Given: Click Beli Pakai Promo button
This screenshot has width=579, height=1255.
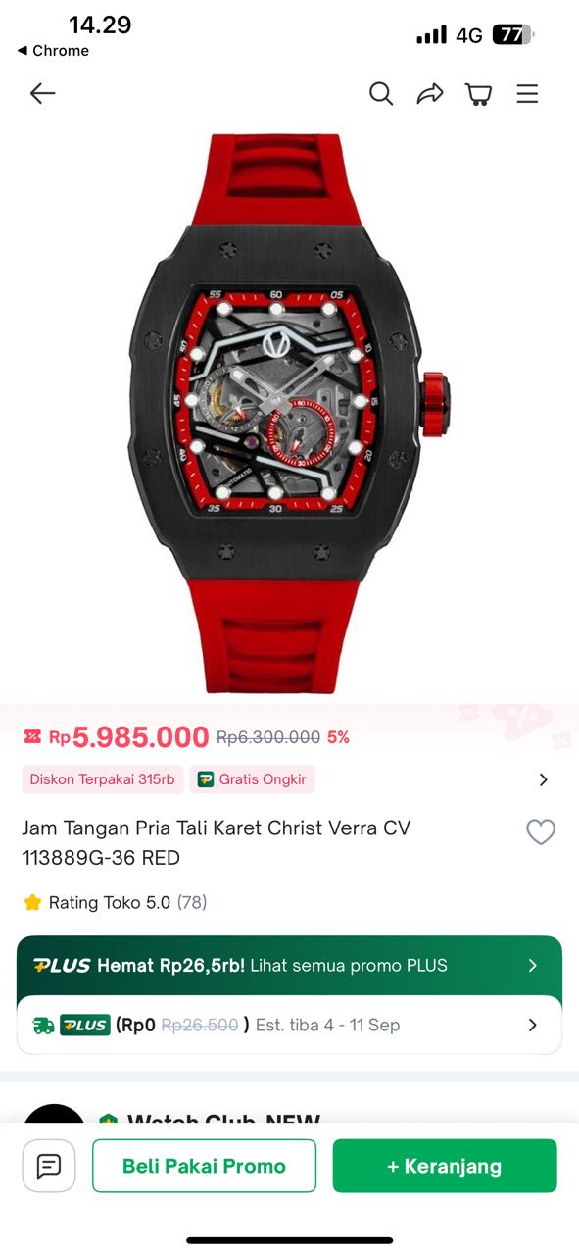Looking at the screenshot, I should click(204, 1166).
